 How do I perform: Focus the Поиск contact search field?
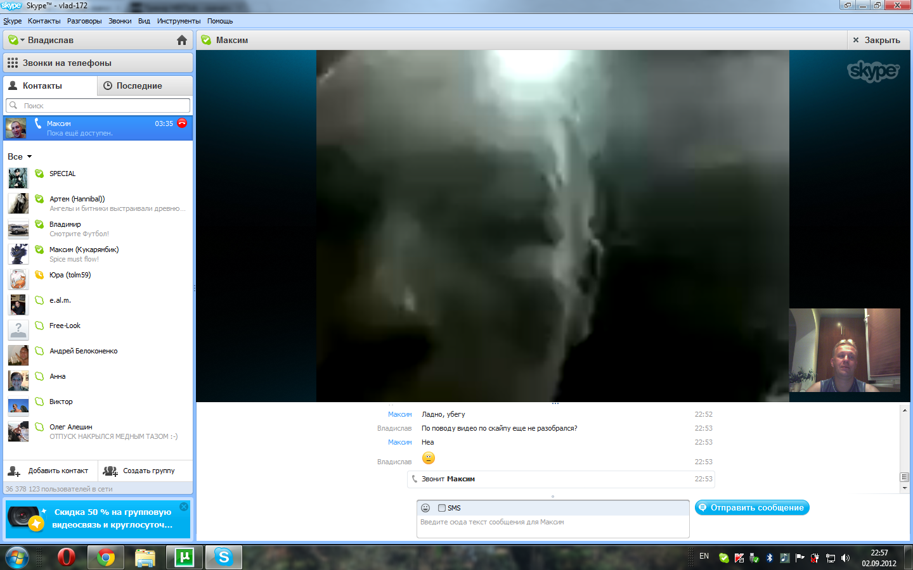tap(98, 105)
